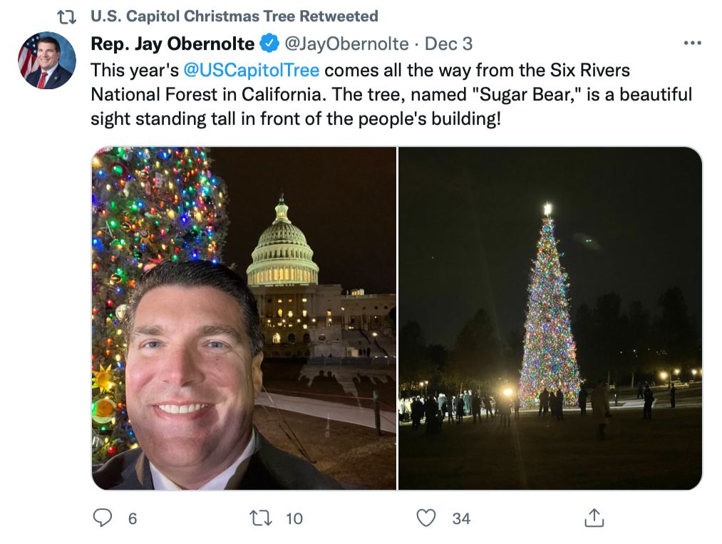The width and height of the screenshot is (722, 544).
Task: Click the retweet arrows icon below photos
Action: click(260, 518)
